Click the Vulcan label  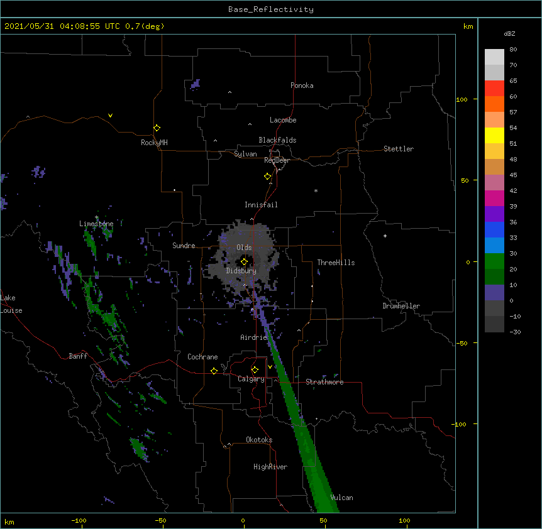pyautogui.click(x=341, y=498)
